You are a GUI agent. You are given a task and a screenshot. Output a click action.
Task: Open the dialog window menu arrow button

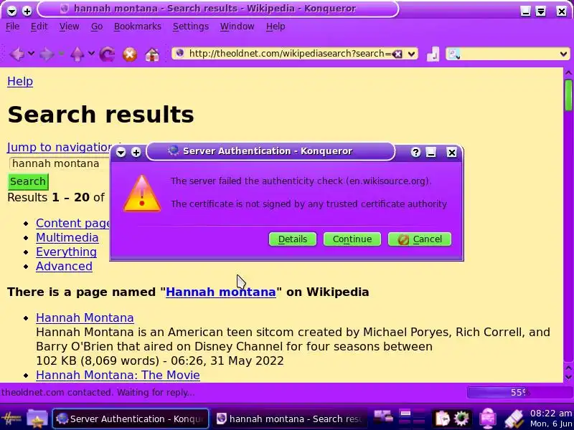121,152
